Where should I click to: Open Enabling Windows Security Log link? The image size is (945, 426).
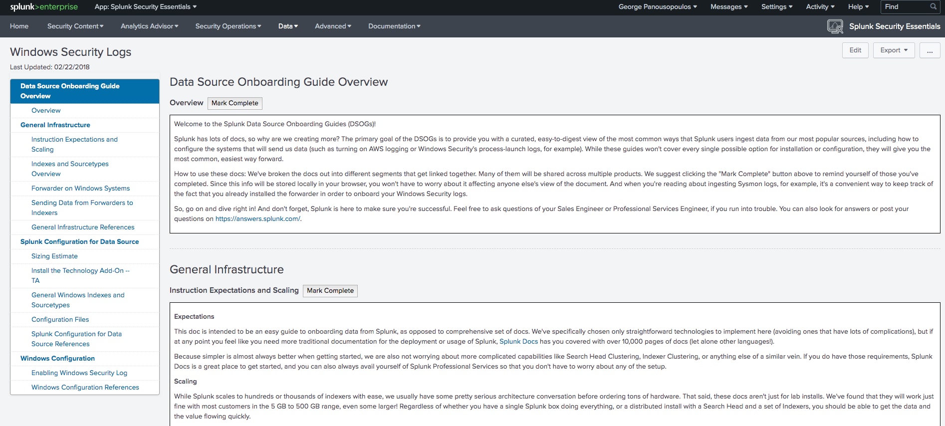pos(79,373)
